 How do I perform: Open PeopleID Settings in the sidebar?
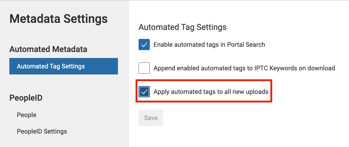pyautogui.click(x=42, y=131)
